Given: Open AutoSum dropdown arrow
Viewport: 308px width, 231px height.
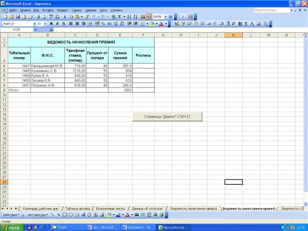Looking at the screenshot, I should 125,17.
